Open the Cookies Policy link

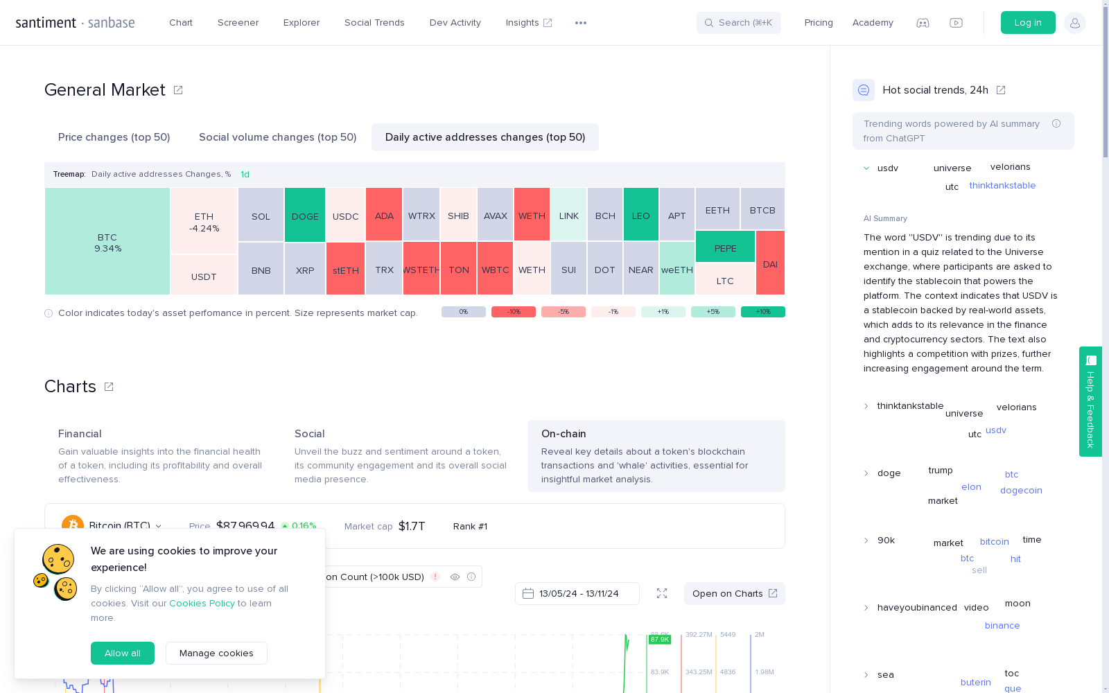[202, 604]
